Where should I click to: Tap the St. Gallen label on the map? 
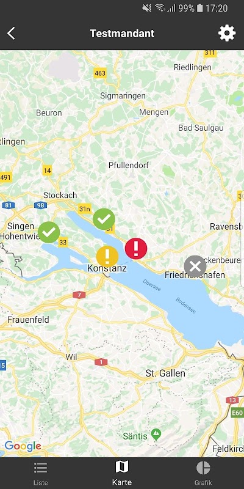pos(165,373)
